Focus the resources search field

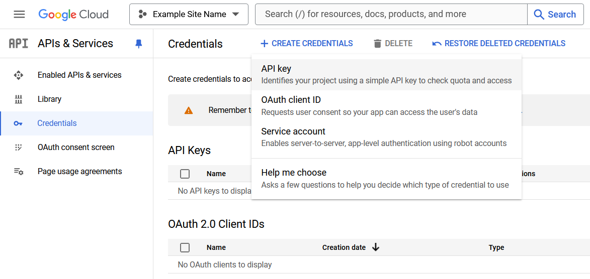point(391,14)
